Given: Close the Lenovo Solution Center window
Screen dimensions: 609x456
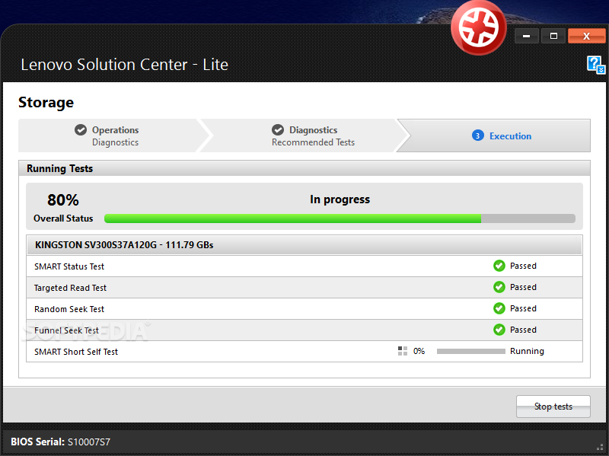Looking at the screenshot, I should 586,36.
